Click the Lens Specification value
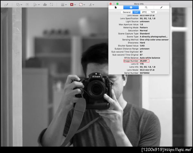193x153 pixels. [x=147, y=18]
